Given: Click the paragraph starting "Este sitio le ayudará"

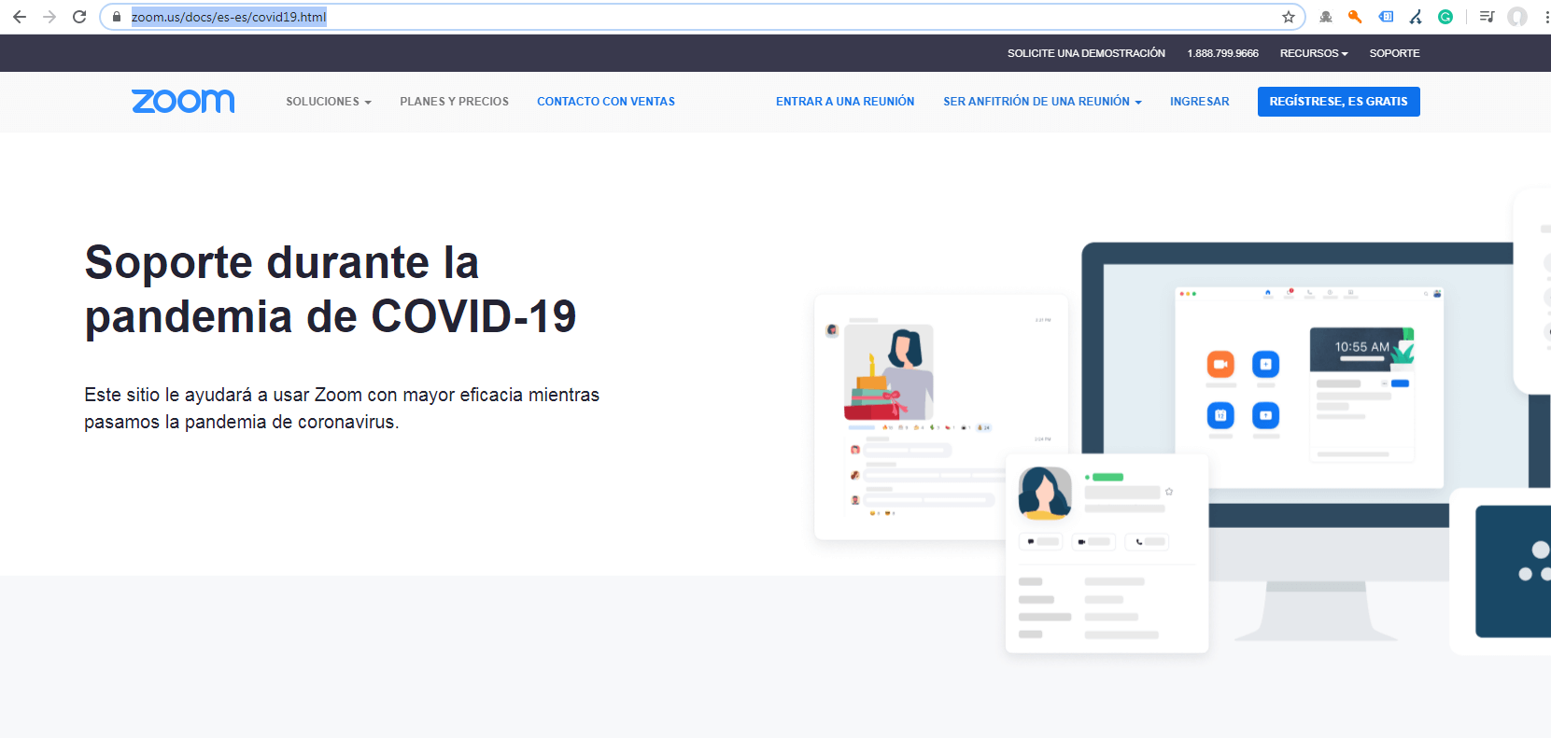Looking at the screenshot, I should click(x=342, y=408).
